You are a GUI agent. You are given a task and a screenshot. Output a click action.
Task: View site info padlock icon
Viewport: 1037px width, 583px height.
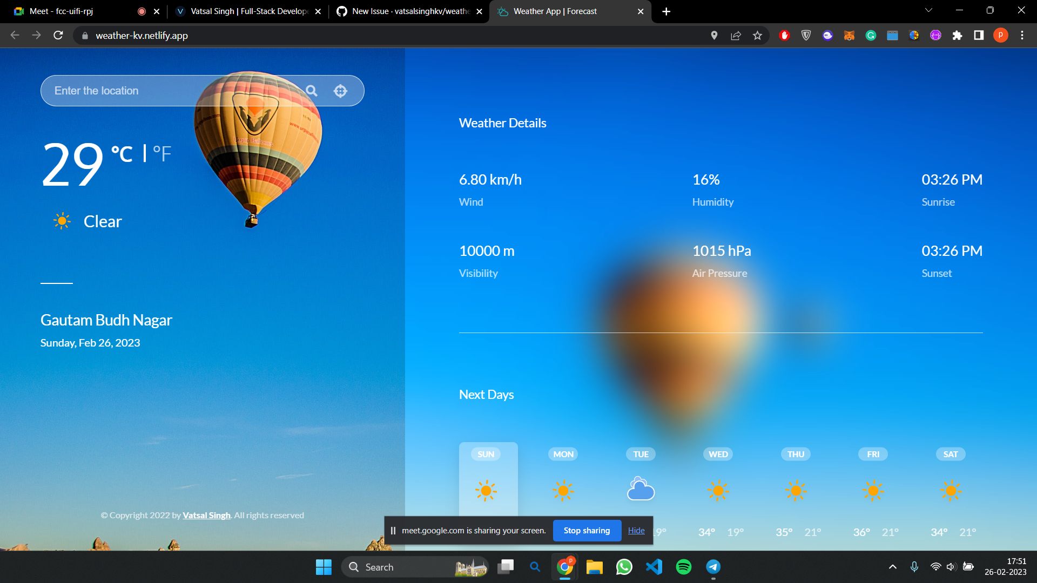click(85, 36)
